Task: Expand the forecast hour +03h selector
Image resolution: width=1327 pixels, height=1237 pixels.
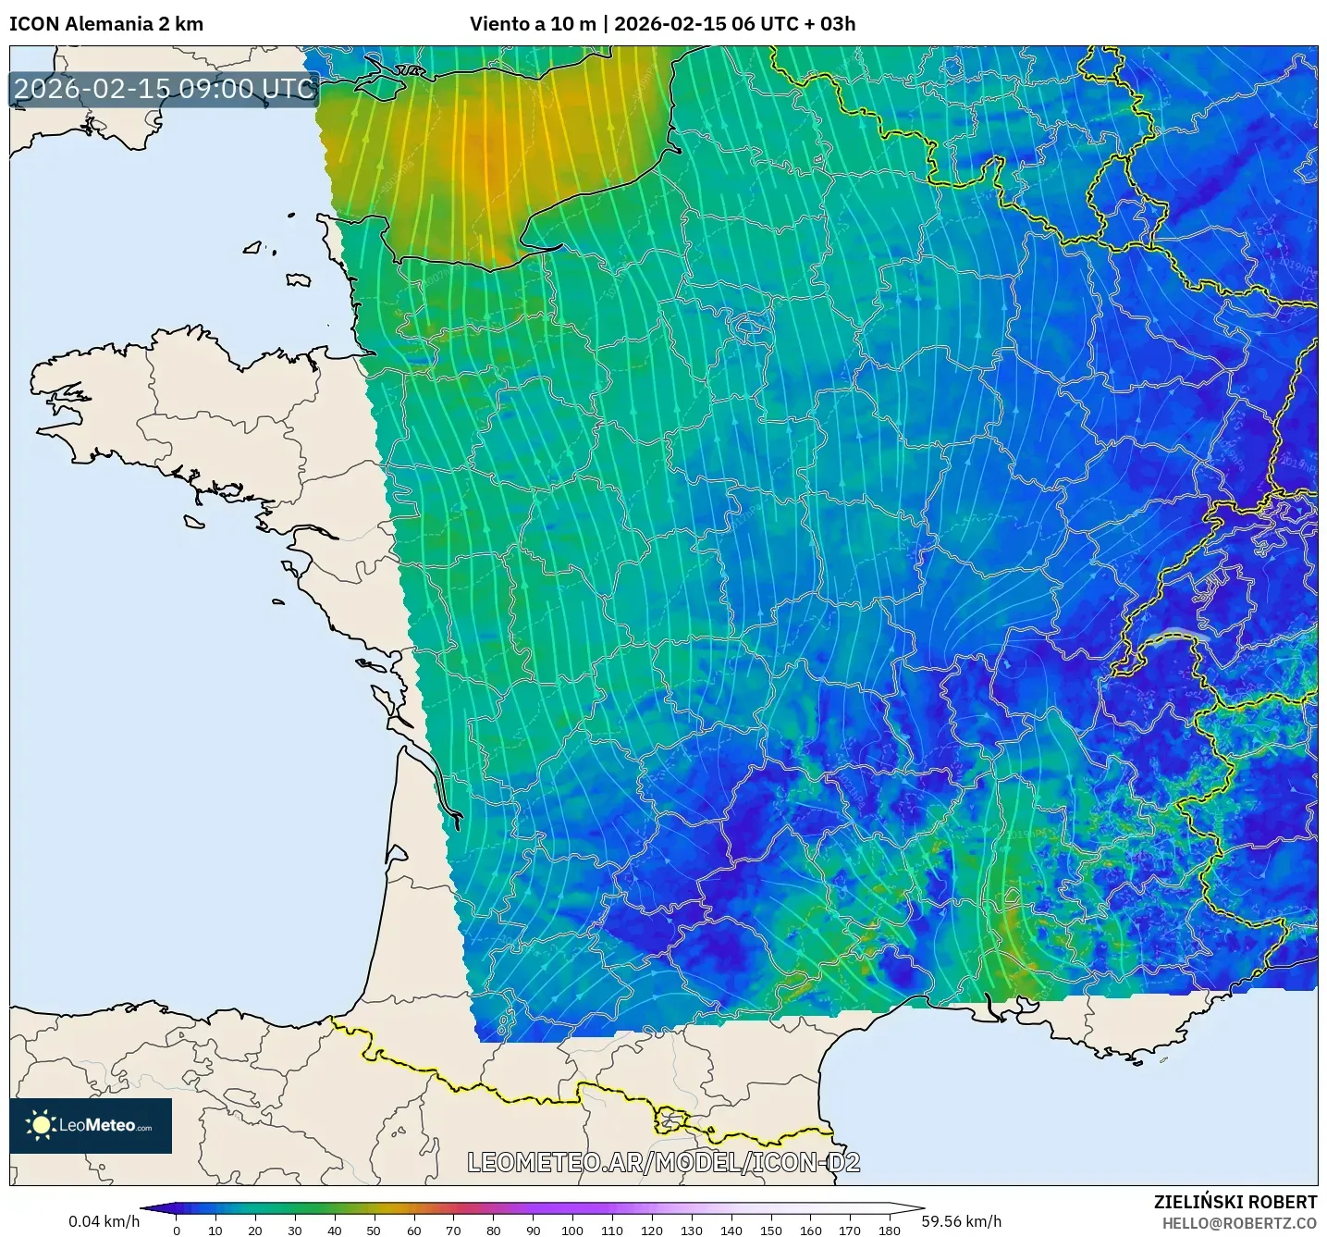Action: pyautogui.click(x=830, y=24)
